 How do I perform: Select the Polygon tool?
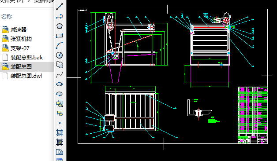[60, 26]
